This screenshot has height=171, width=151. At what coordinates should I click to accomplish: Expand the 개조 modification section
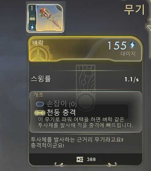(x=38, y=95)
